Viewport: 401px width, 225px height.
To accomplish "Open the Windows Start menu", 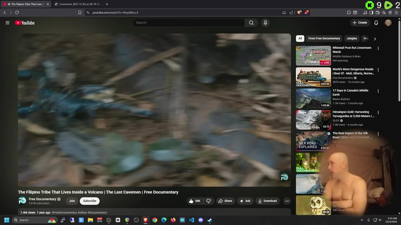I will (x=7, y=220).
